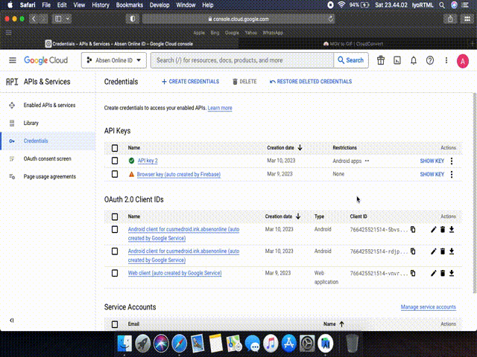Download the second Android client JSON (rdjp)
Screen dimensions: 477x357
[x=452, y=251]
